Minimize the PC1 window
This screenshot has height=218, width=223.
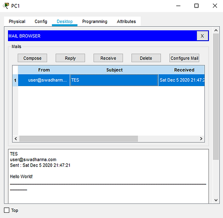point(178,6)
